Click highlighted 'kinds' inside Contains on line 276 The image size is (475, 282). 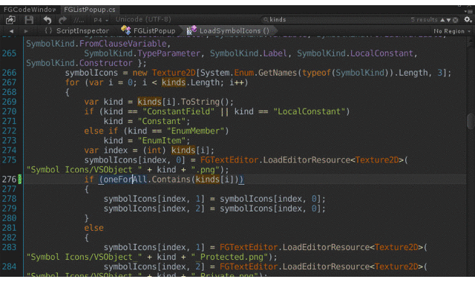(x=208, y=180)
